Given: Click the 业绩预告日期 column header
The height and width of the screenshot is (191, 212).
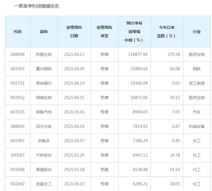Looking at the screenshot, I should pos(74,32).
